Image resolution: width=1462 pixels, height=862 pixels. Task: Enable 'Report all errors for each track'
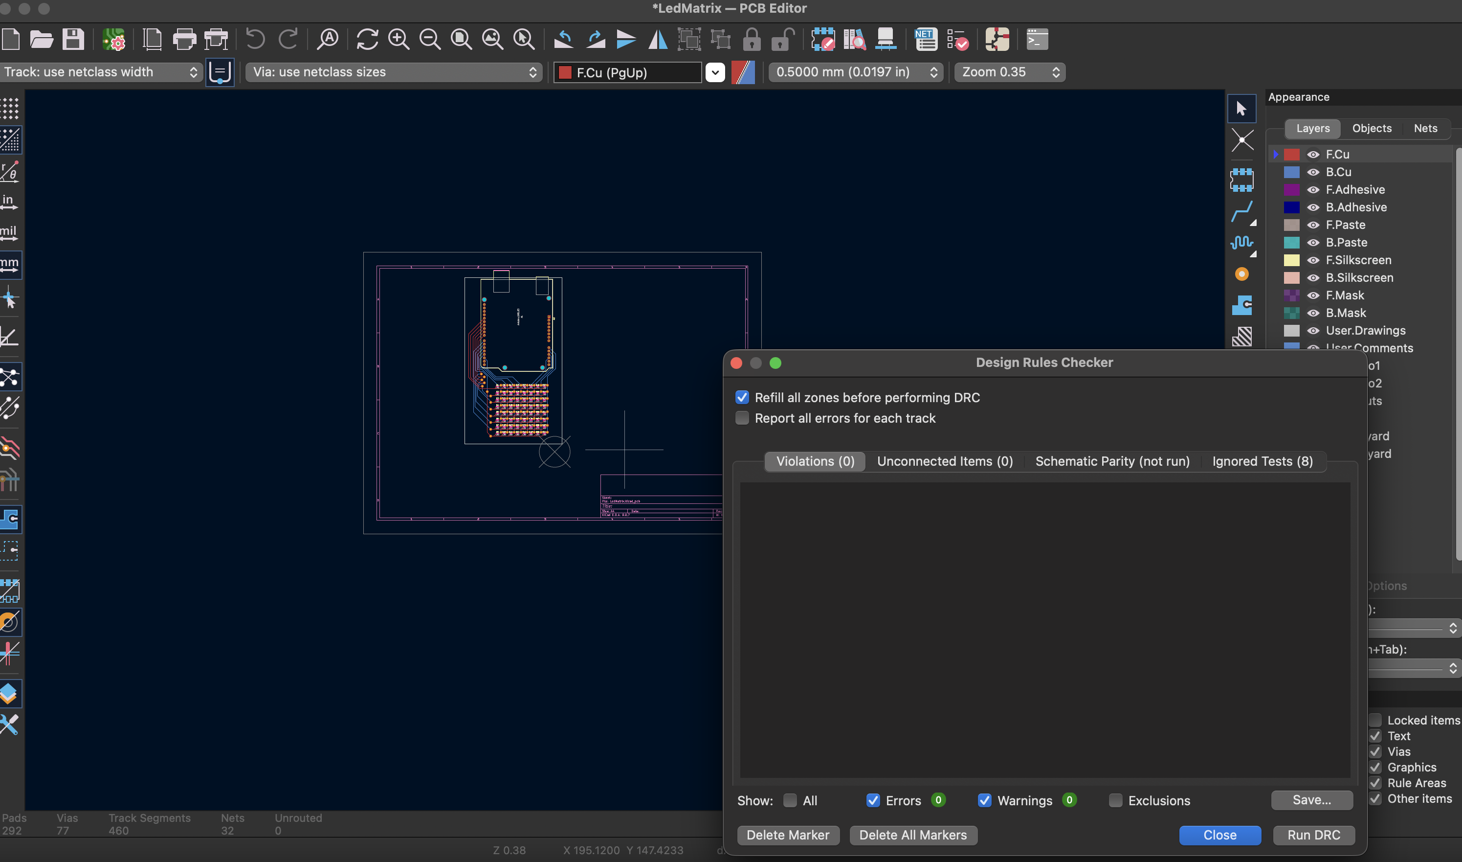(x=742, y=418)
